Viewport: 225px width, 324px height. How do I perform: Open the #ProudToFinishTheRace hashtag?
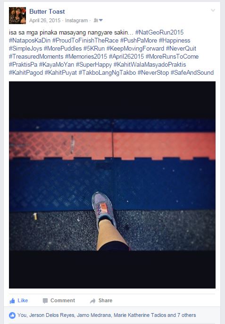coord(85,40)
